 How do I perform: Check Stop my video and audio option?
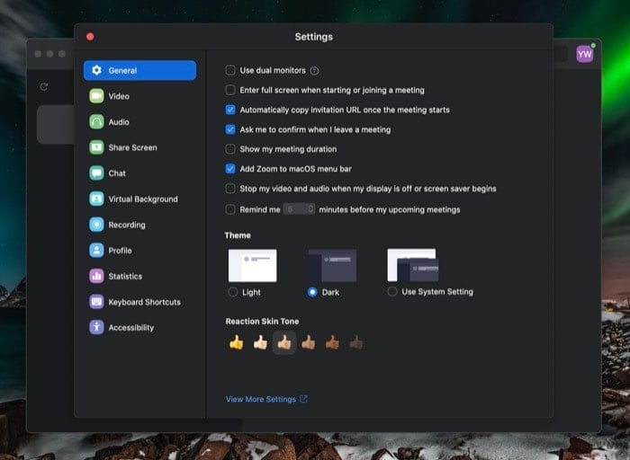pos(230,188)
